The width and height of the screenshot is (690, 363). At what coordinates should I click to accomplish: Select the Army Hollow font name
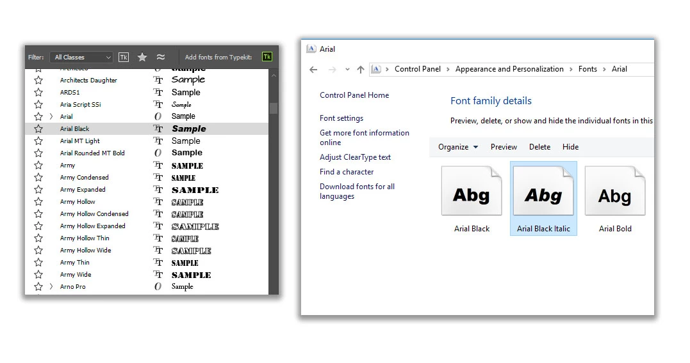click(x=78, y=202)
